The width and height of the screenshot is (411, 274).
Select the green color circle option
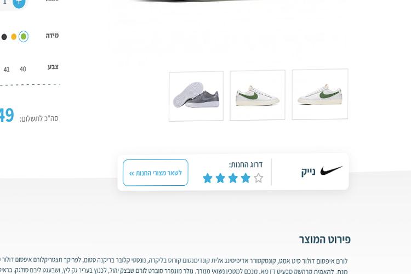24,37
